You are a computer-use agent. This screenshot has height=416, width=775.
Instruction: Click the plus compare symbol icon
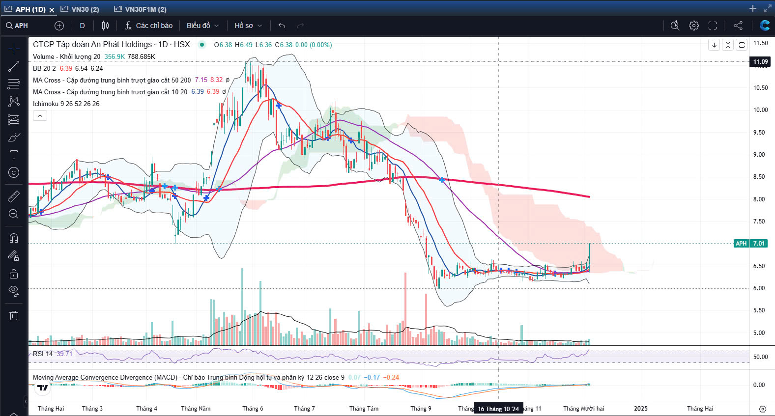pos(59,26)
